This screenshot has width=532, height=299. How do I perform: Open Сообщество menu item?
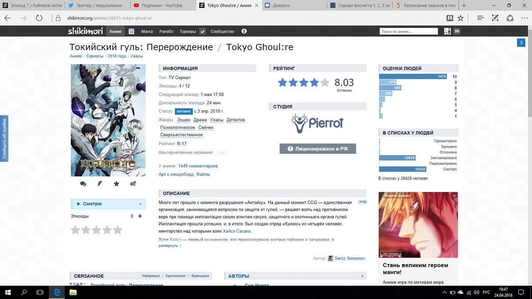[223, 31]
